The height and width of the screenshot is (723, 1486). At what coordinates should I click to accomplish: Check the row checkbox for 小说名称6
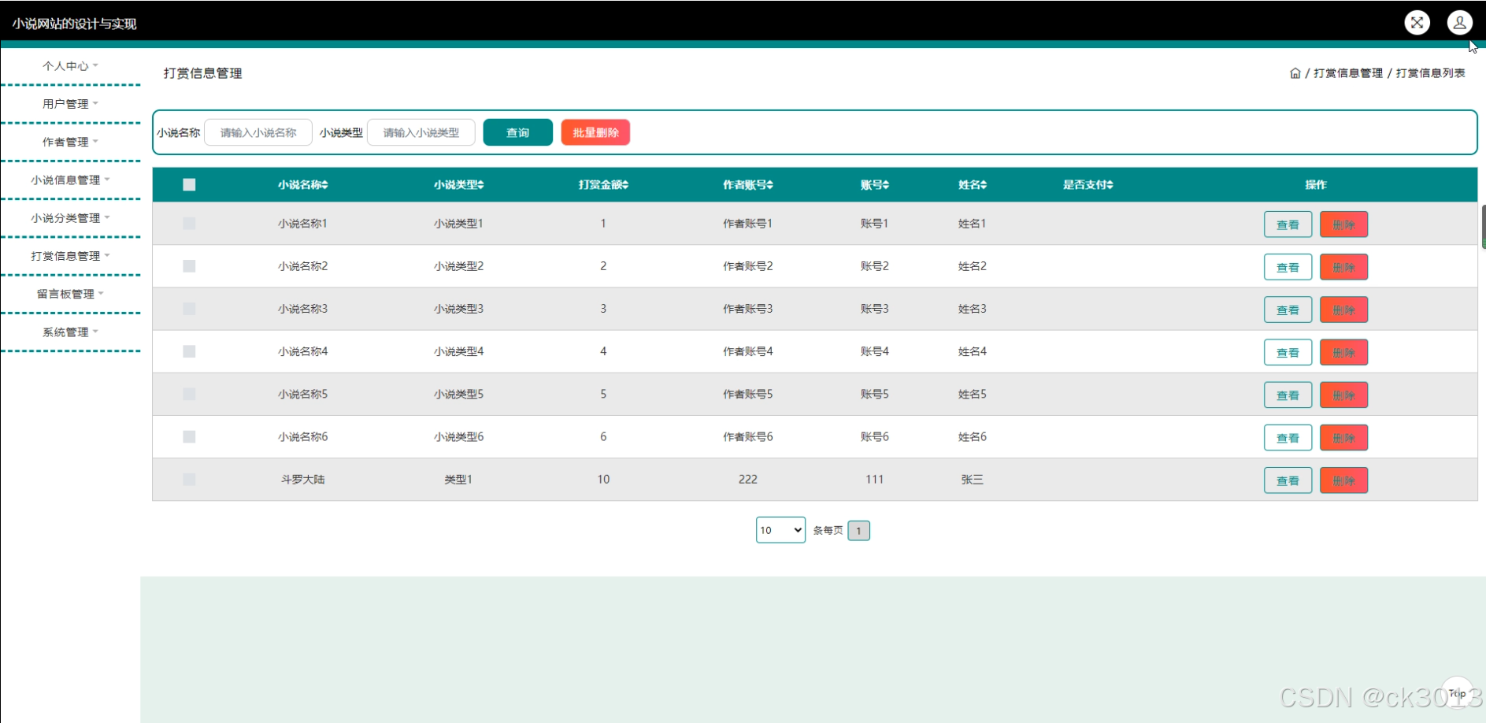pos(189,436)
